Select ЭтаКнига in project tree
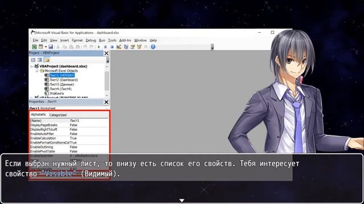The height and width of the screenshot is (204, 364). click(x=56, y=93)
